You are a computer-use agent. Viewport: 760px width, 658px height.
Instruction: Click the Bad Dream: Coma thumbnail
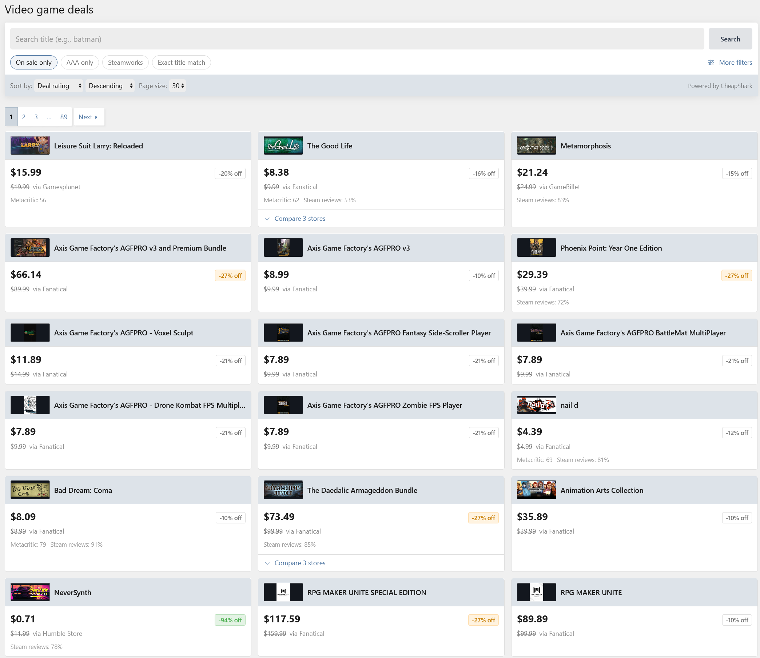coord(30,490)
